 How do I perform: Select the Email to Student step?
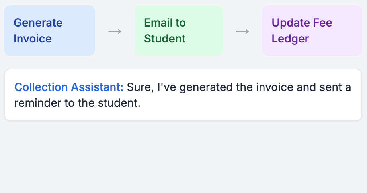[178, 31]
